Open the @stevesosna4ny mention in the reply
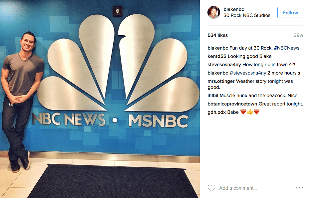This screenshot has width=311, height=198. coord(247,73)
